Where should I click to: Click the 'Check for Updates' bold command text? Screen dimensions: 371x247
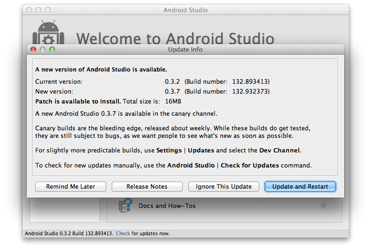tap(250, 165)
